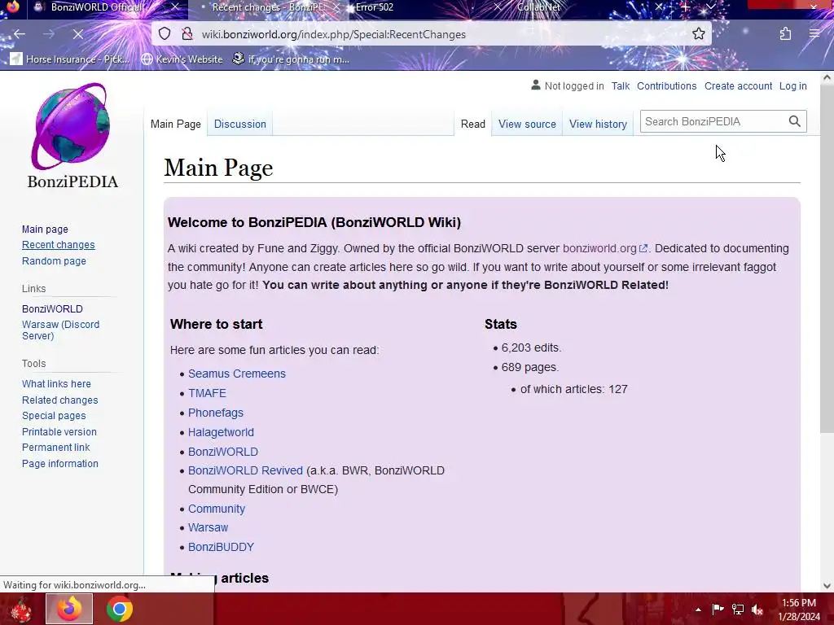Focus the Search BonziPEDIA input field
This screenshot has width=834, height=625.
(713, 122)
